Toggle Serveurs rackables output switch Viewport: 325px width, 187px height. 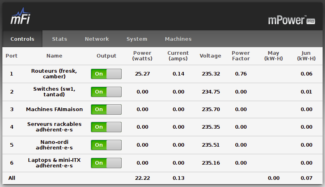click(x=106, y=127)
